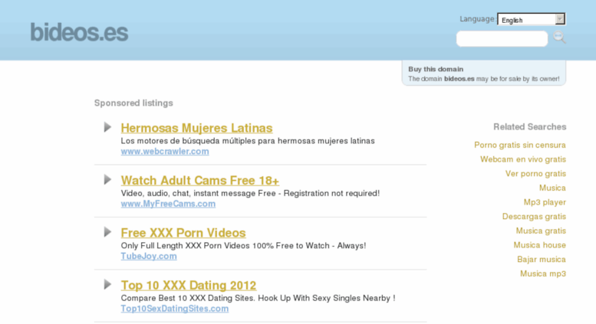Click description 'Only Full Length XXX Porn Videos'
Screen dimensions: 596x324
coord(185,245)
